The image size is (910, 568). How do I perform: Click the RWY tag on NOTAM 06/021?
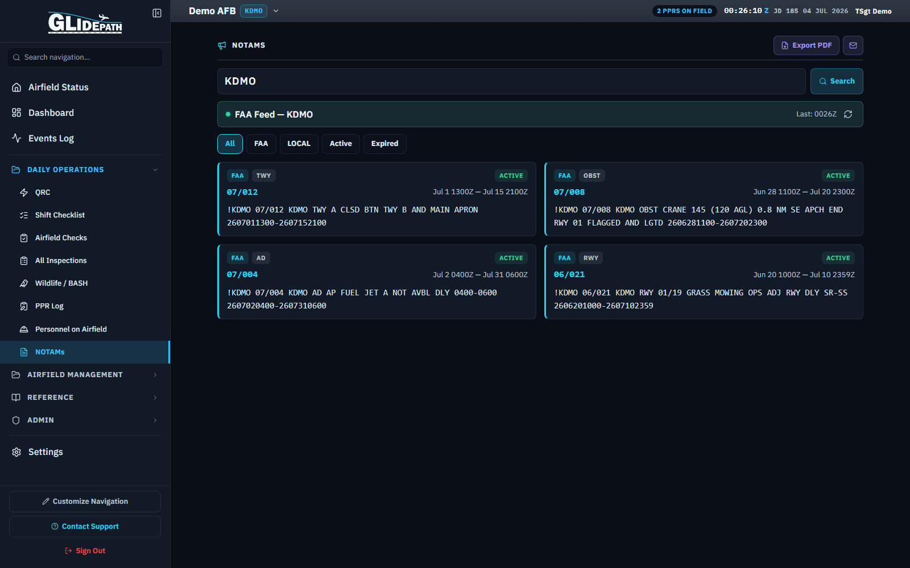tap(591, 258)
